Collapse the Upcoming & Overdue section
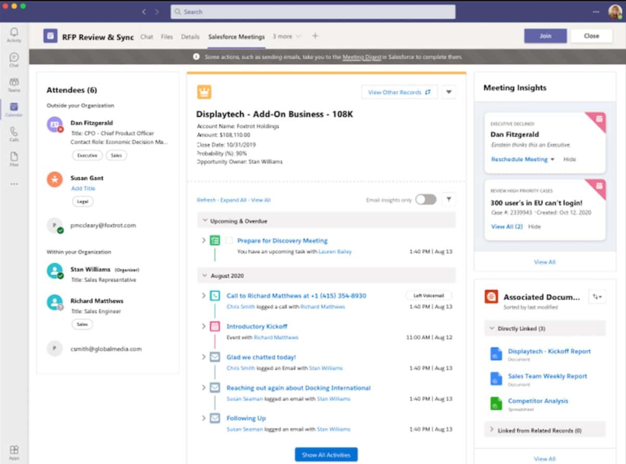The image size is (626, 464). coord(204,221)
